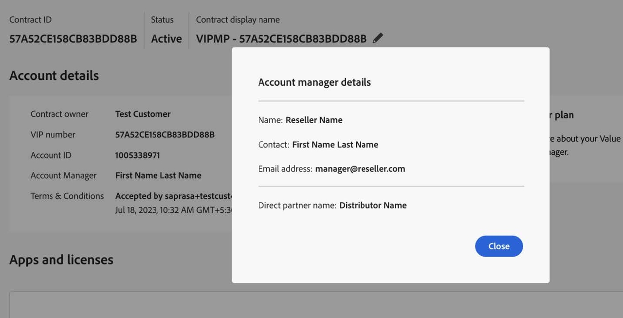Click the VIP number value in Account details

point(165,134)
